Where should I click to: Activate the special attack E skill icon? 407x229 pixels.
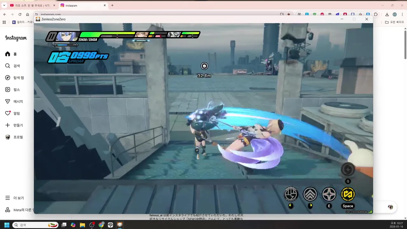[329, 194]
